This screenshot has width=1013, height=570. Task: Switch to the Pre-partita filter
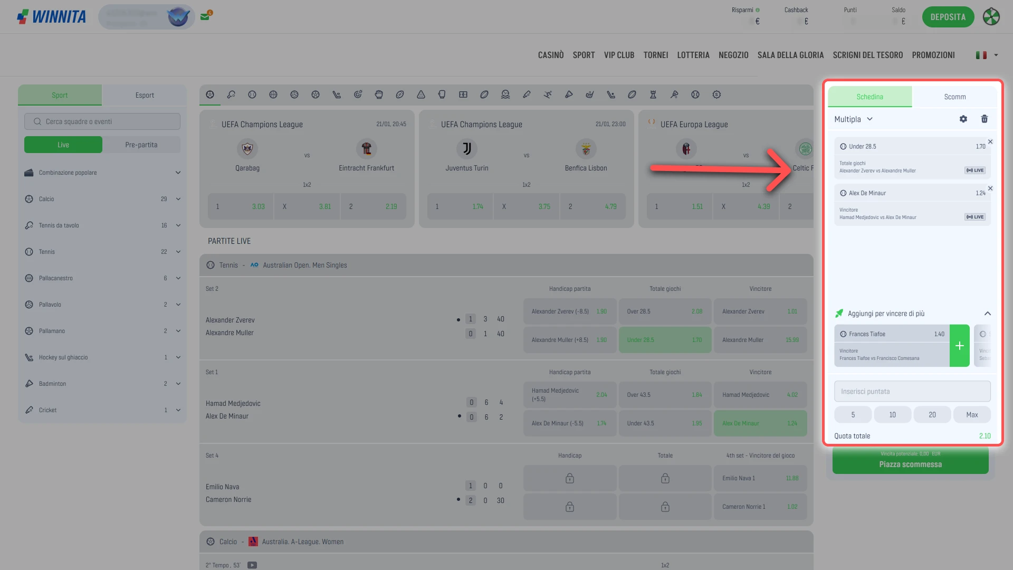click(x=141, y=145)
